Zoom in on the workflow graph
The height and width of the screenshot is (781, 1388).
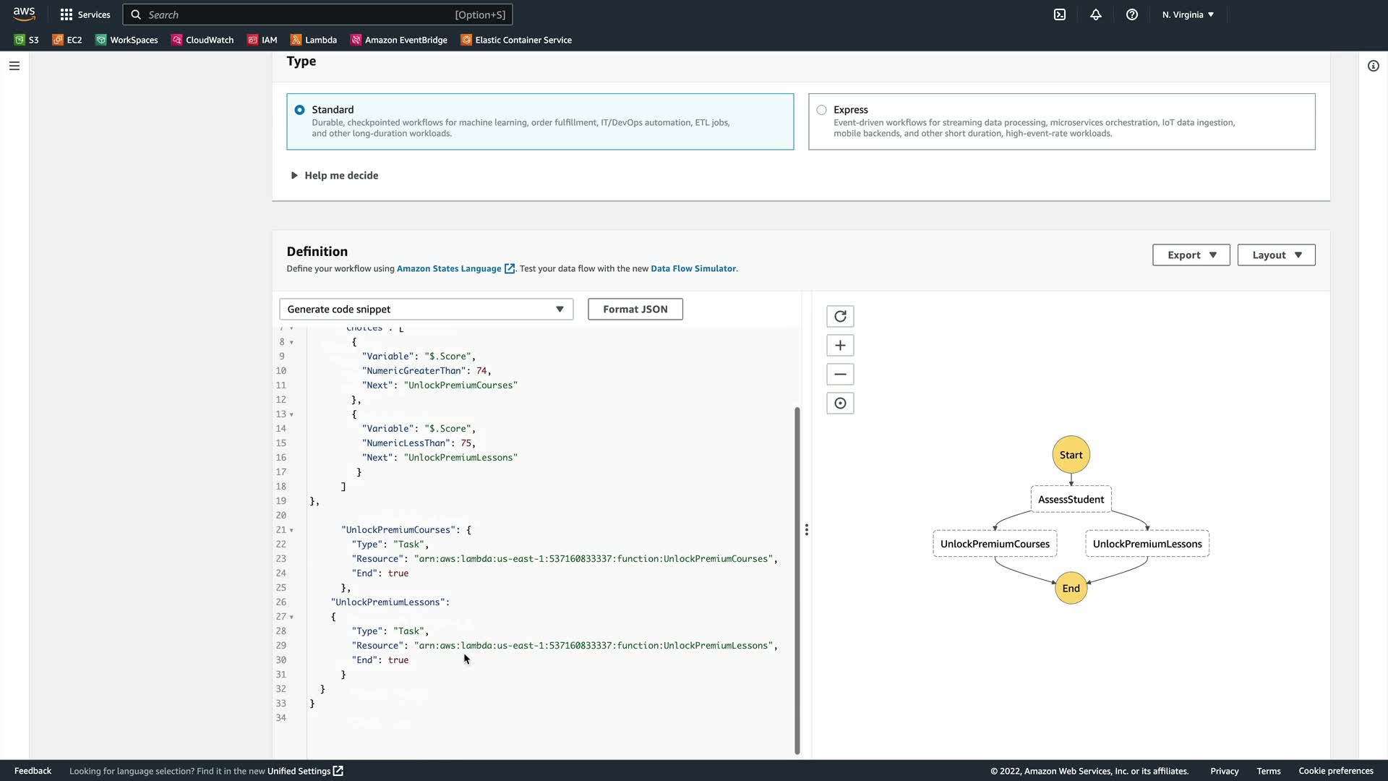coord(840,346)
